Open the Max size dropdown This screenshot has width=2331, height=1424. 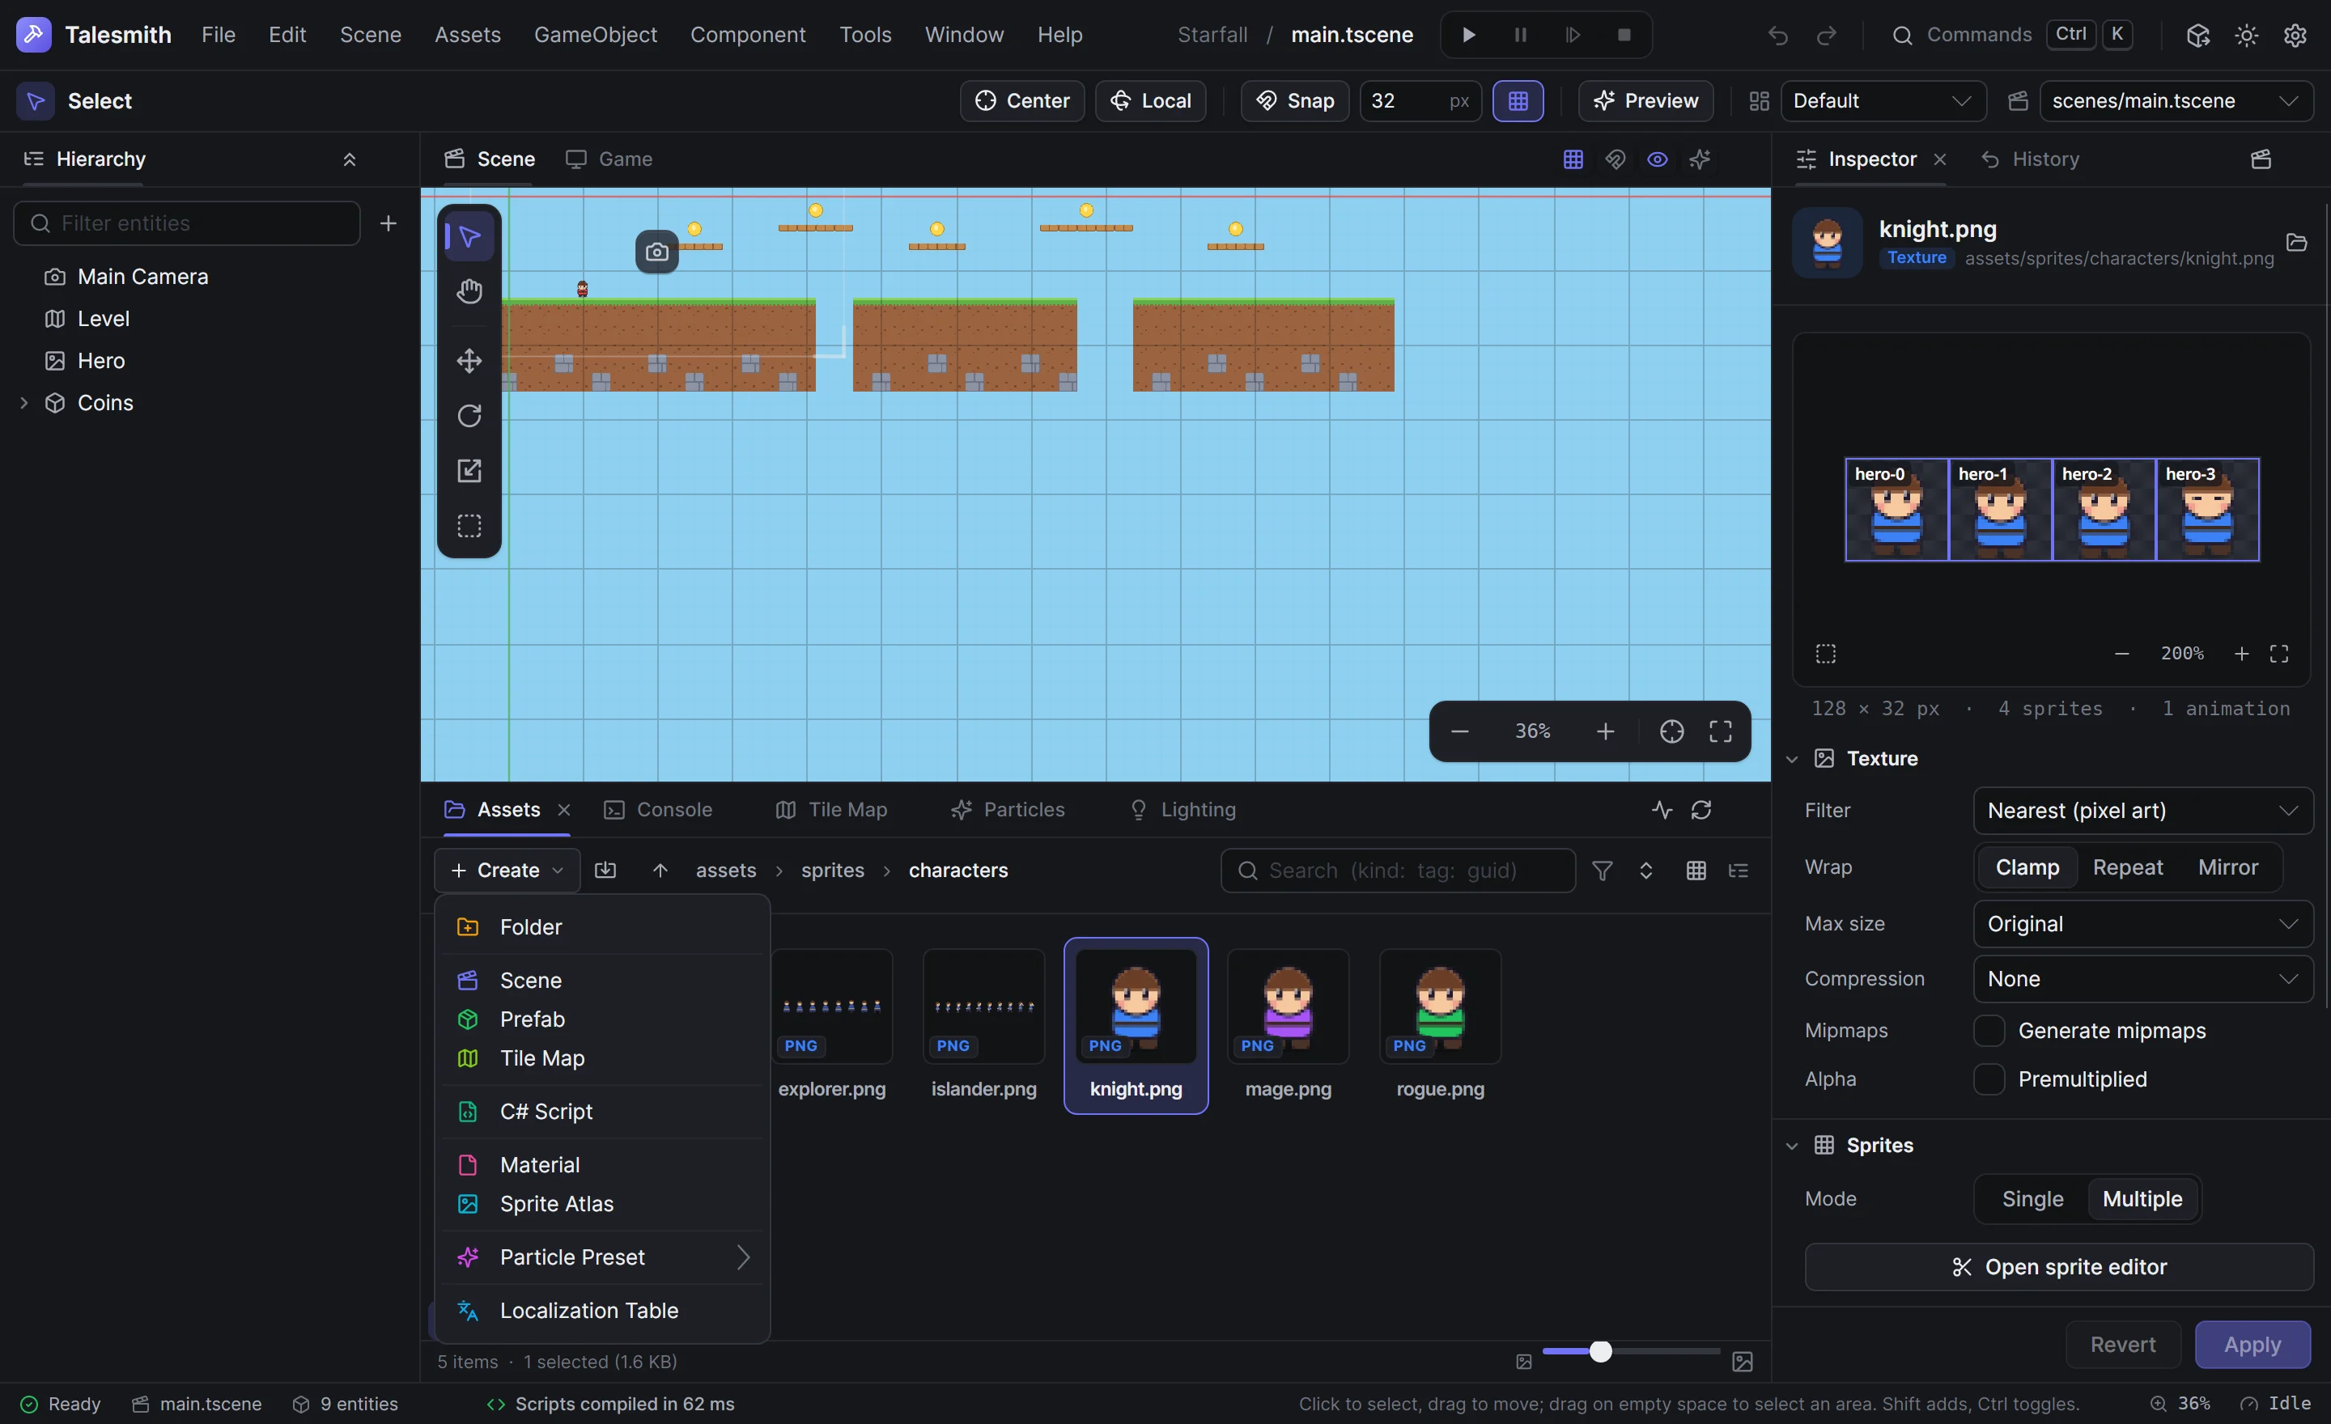[x=2142, y=924]
